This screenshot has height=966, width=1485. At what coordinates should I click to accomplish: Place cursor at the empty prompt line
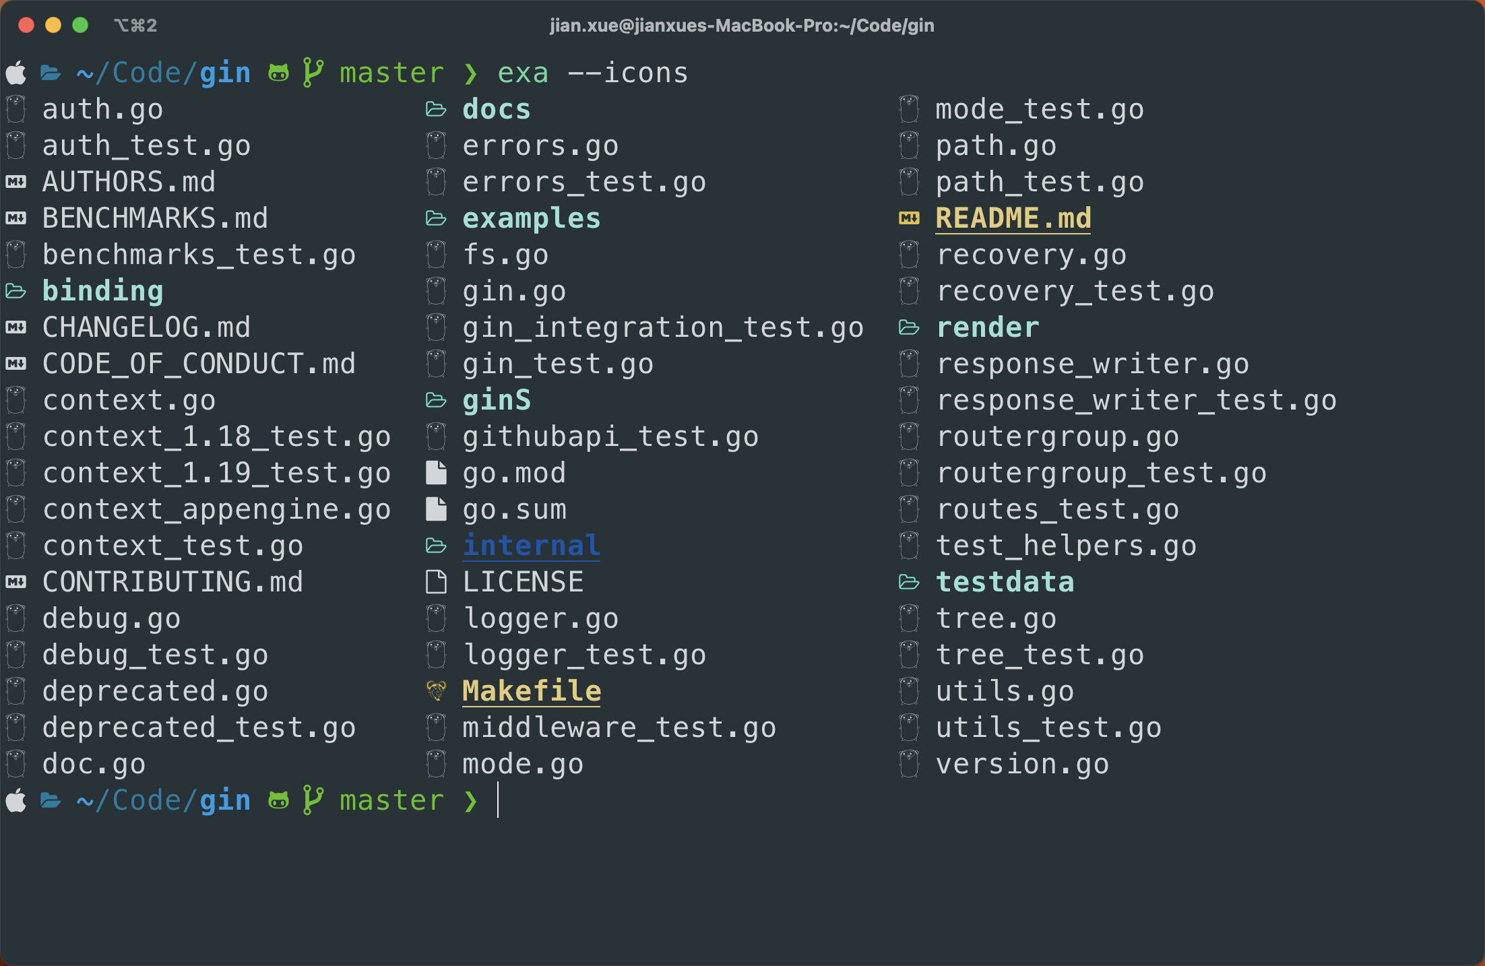coord(499,800)
